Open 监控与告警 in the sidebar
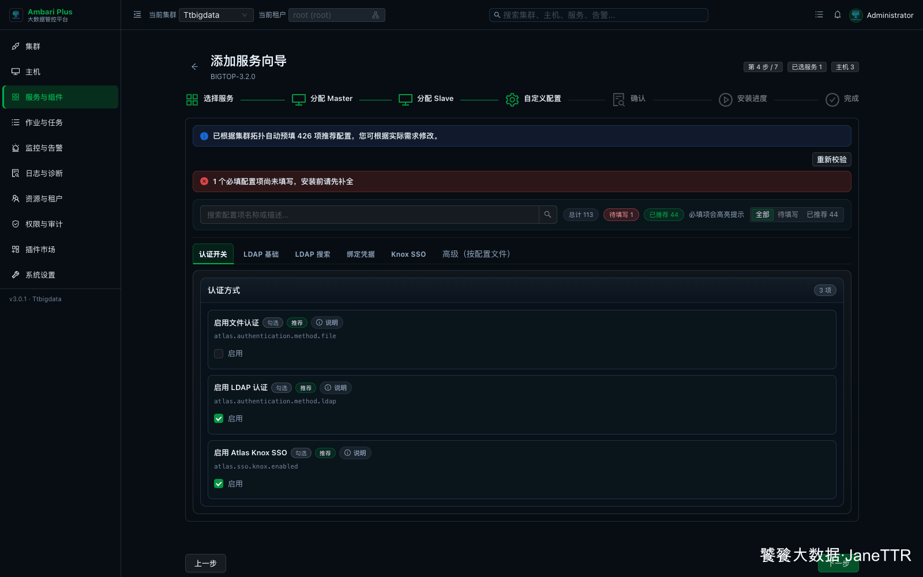The width and height of the screenshot is (923, 577). (61, 148)
